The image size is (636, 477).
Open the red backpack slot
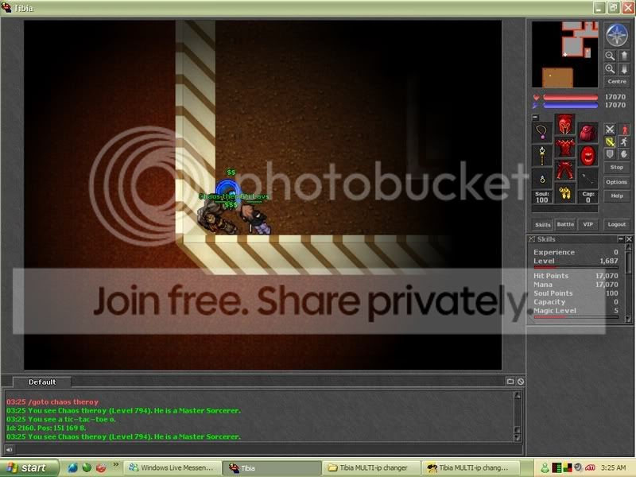[x=588, y=132]
